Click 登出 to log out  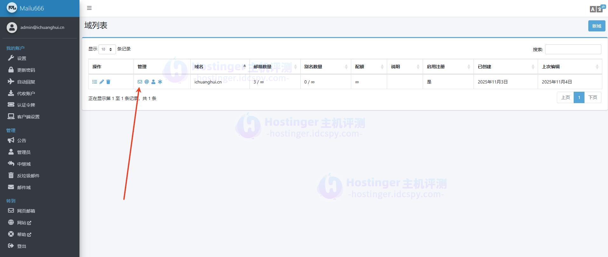pyautogui.click(x=21, y=246)
